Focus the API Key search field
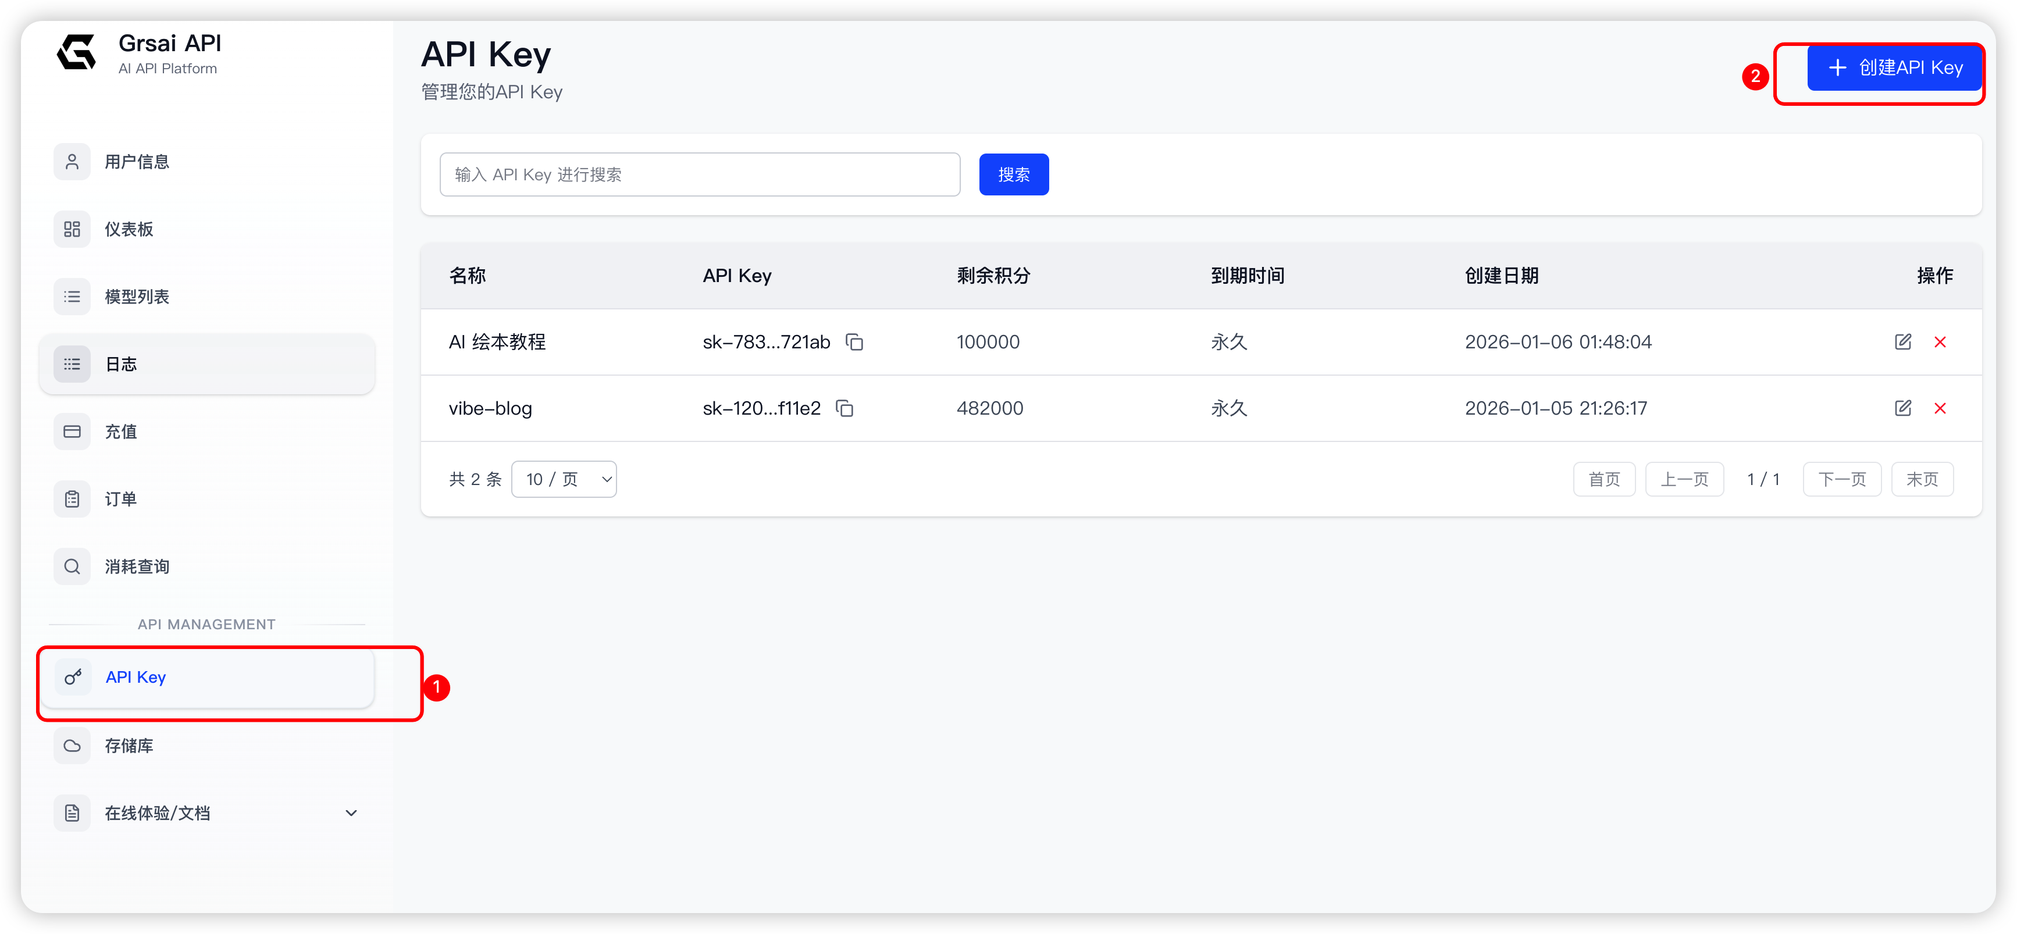The height and width of the screenshot is (934, 2017). tap(699, 174)
